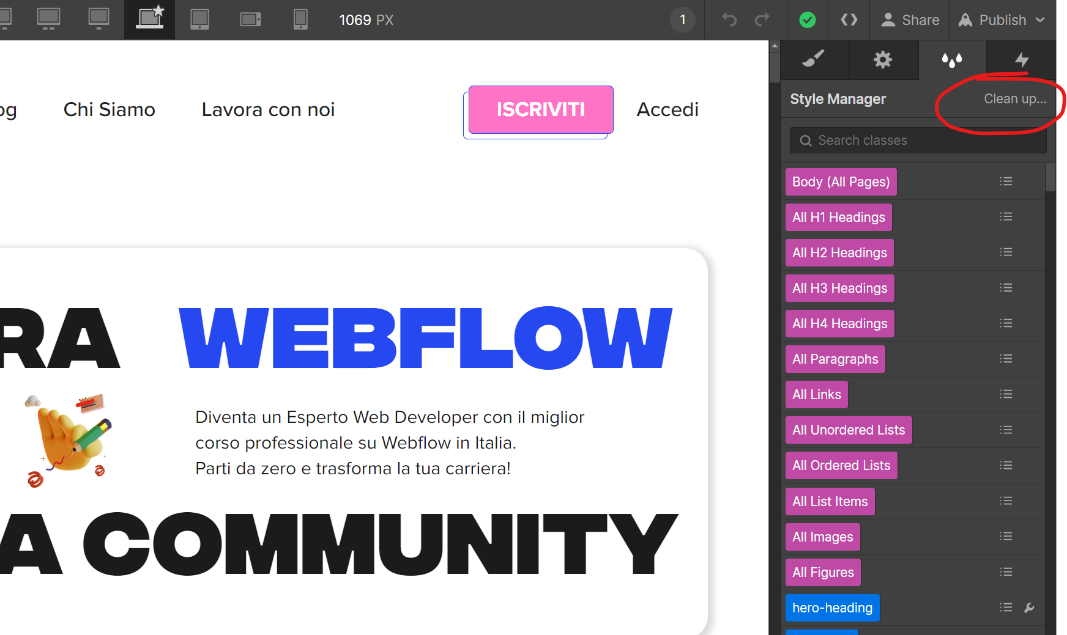The width and height of the screenshot is (1067, 635).
Task: Open the green status checkmark
Action: (808, 20)
